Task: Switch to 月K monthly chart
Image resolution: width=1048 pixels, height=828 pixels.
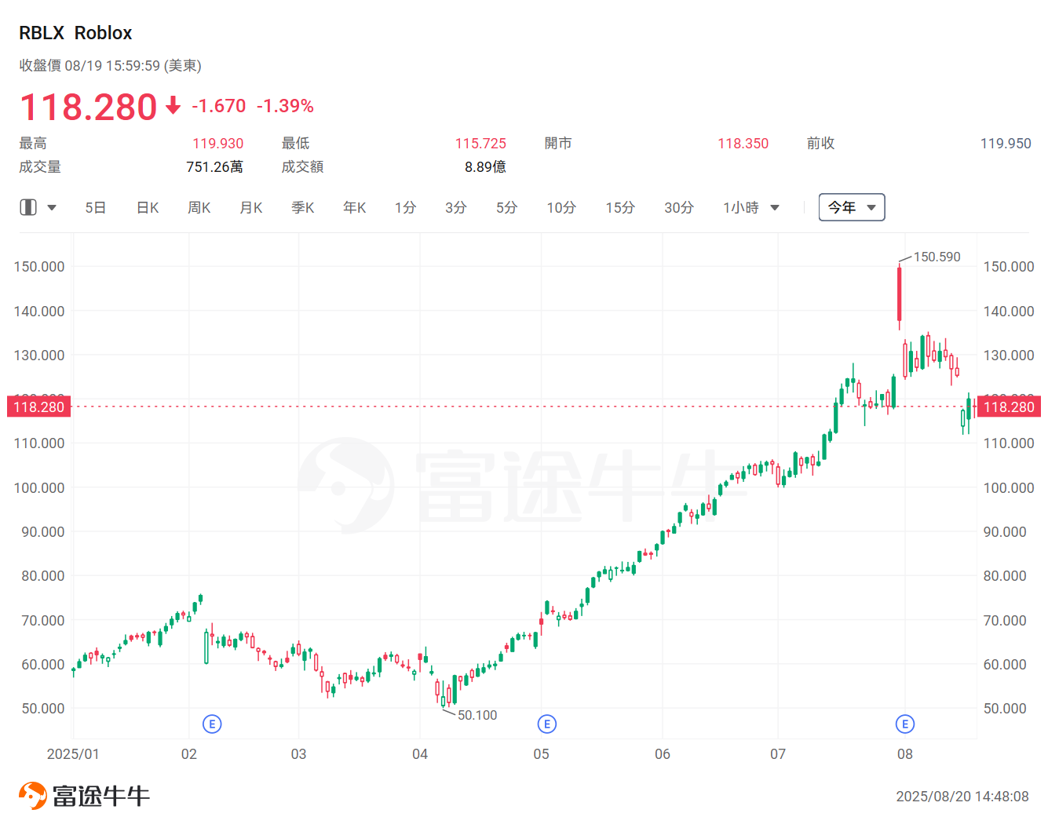Action: coord(251,208)
